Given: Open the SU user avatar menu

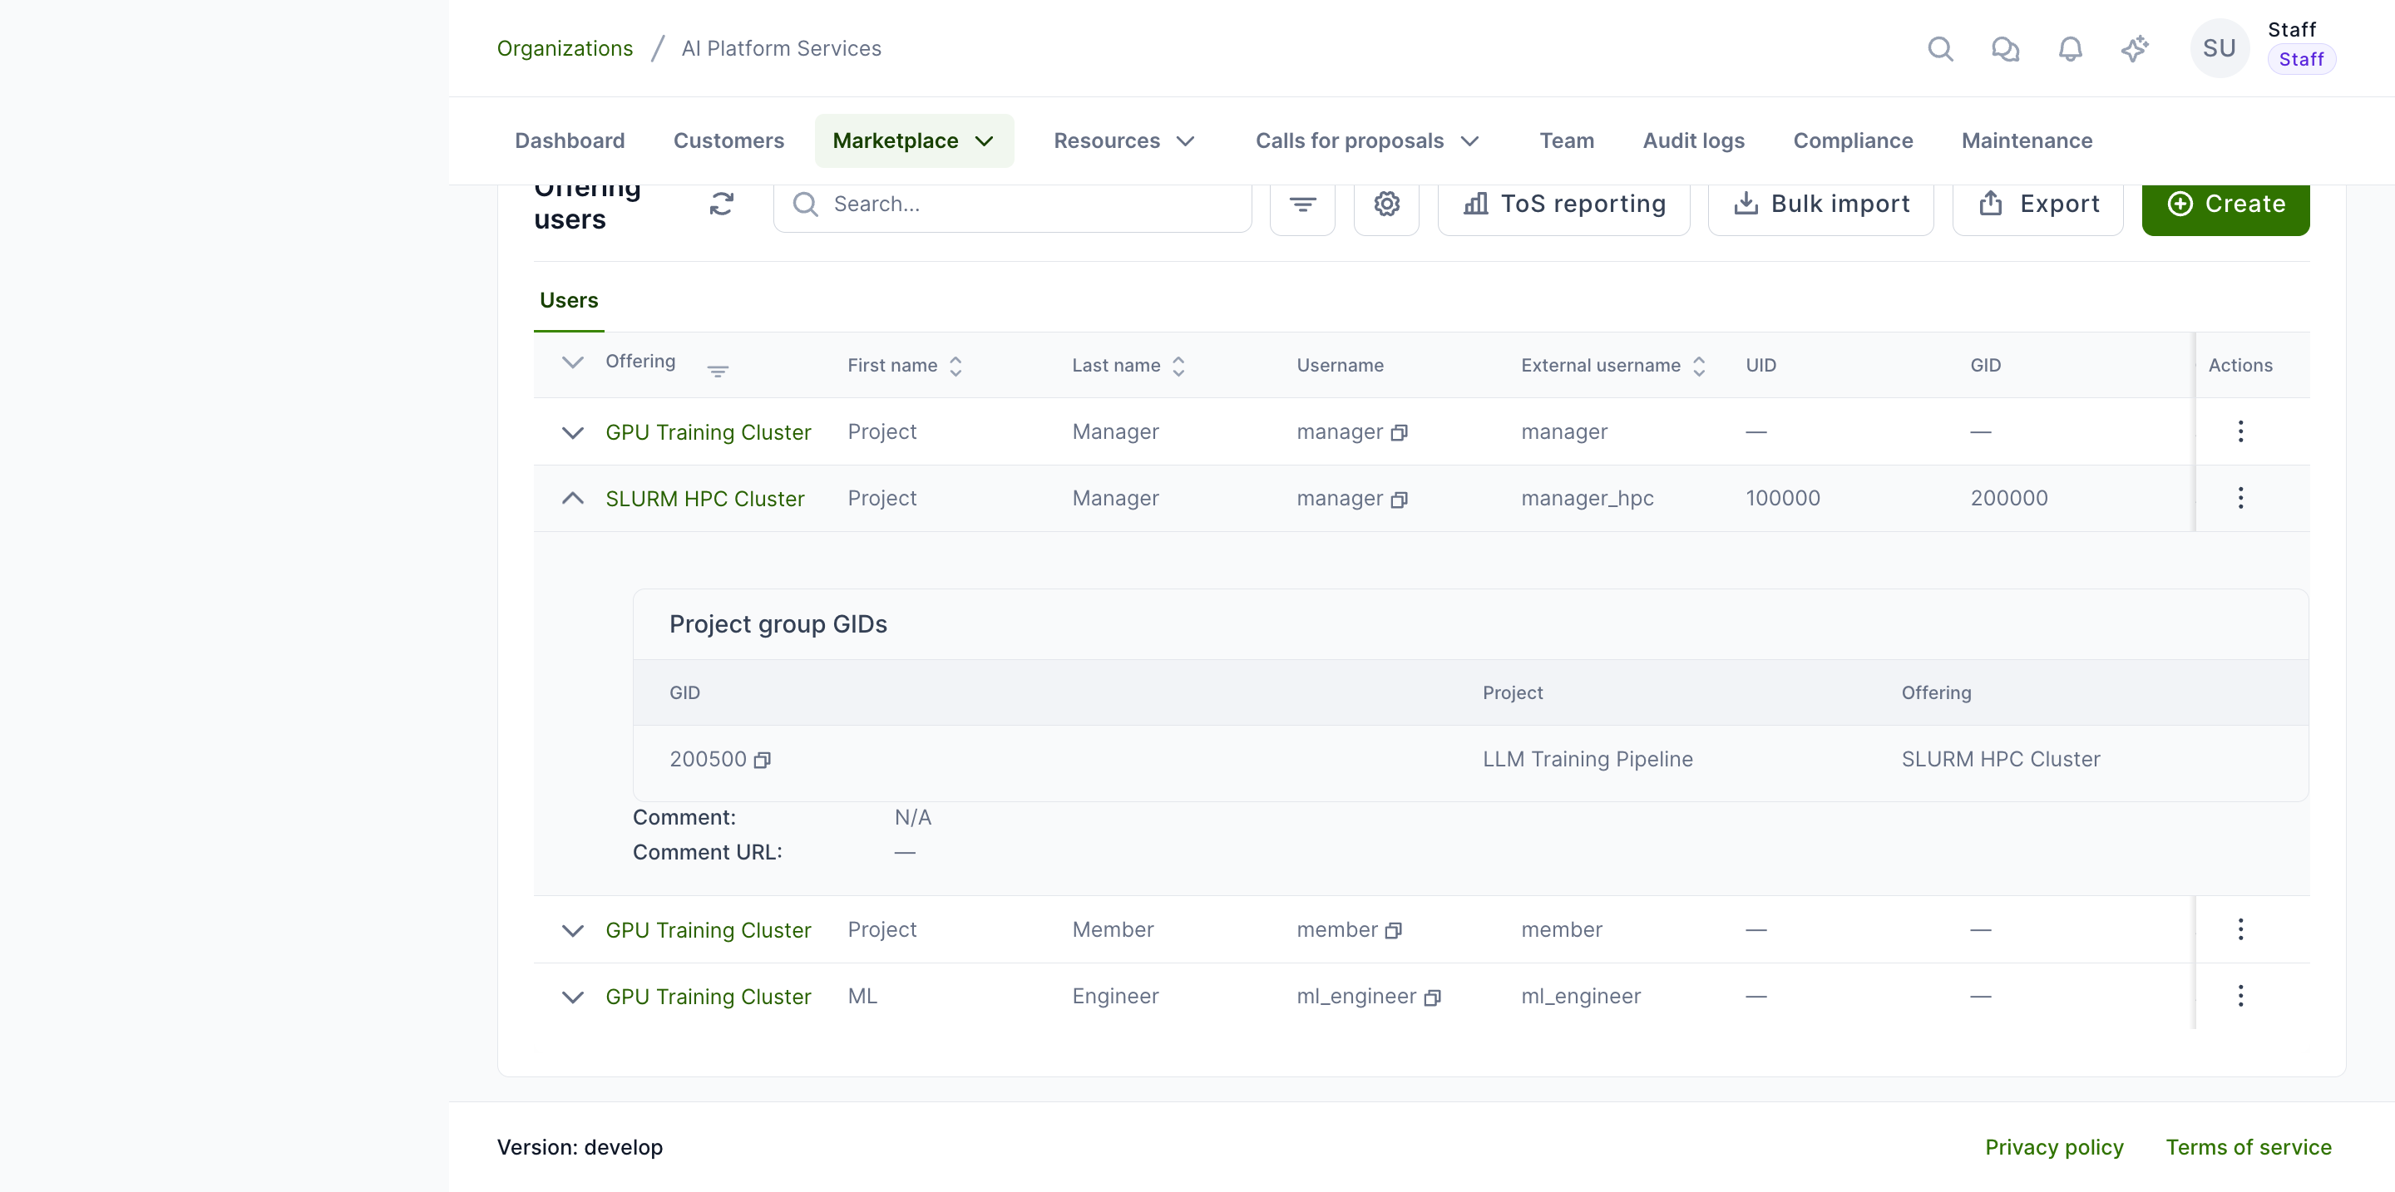Looking at the screenshot, I should (x=2219, y=48).
